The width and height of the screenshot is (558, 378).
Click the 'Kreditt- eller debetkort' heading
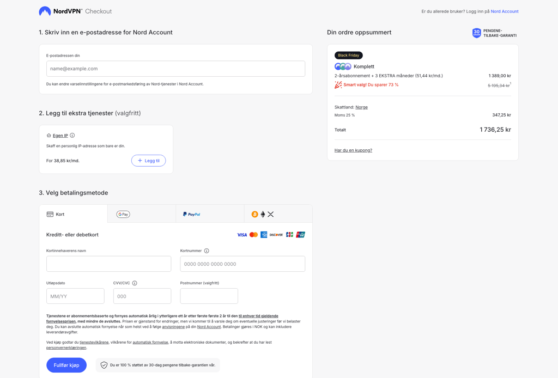click(x=72, y=235)
